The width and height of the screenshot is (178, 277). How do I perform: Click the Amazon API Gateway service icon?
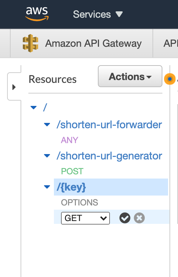(x=30, y=43)
